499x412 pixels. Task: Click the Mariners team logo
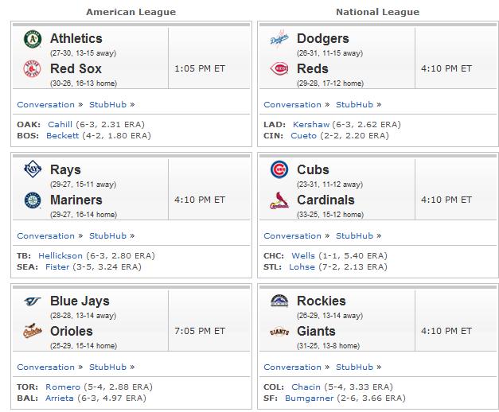[33, 200]
